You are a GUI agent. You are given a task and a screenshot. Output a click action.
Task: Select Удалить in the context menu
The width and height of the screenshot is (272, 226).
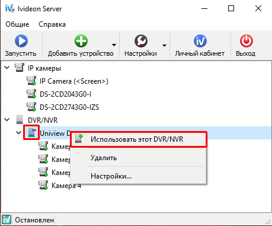[139, 158]
